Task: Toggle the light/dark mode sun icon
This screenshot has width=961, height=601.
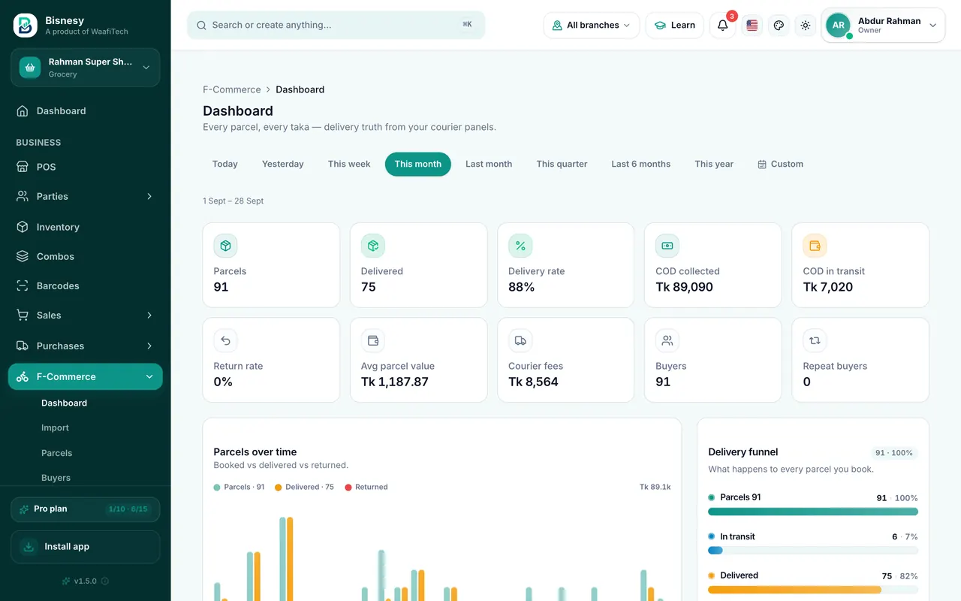Action: point(806,25)
